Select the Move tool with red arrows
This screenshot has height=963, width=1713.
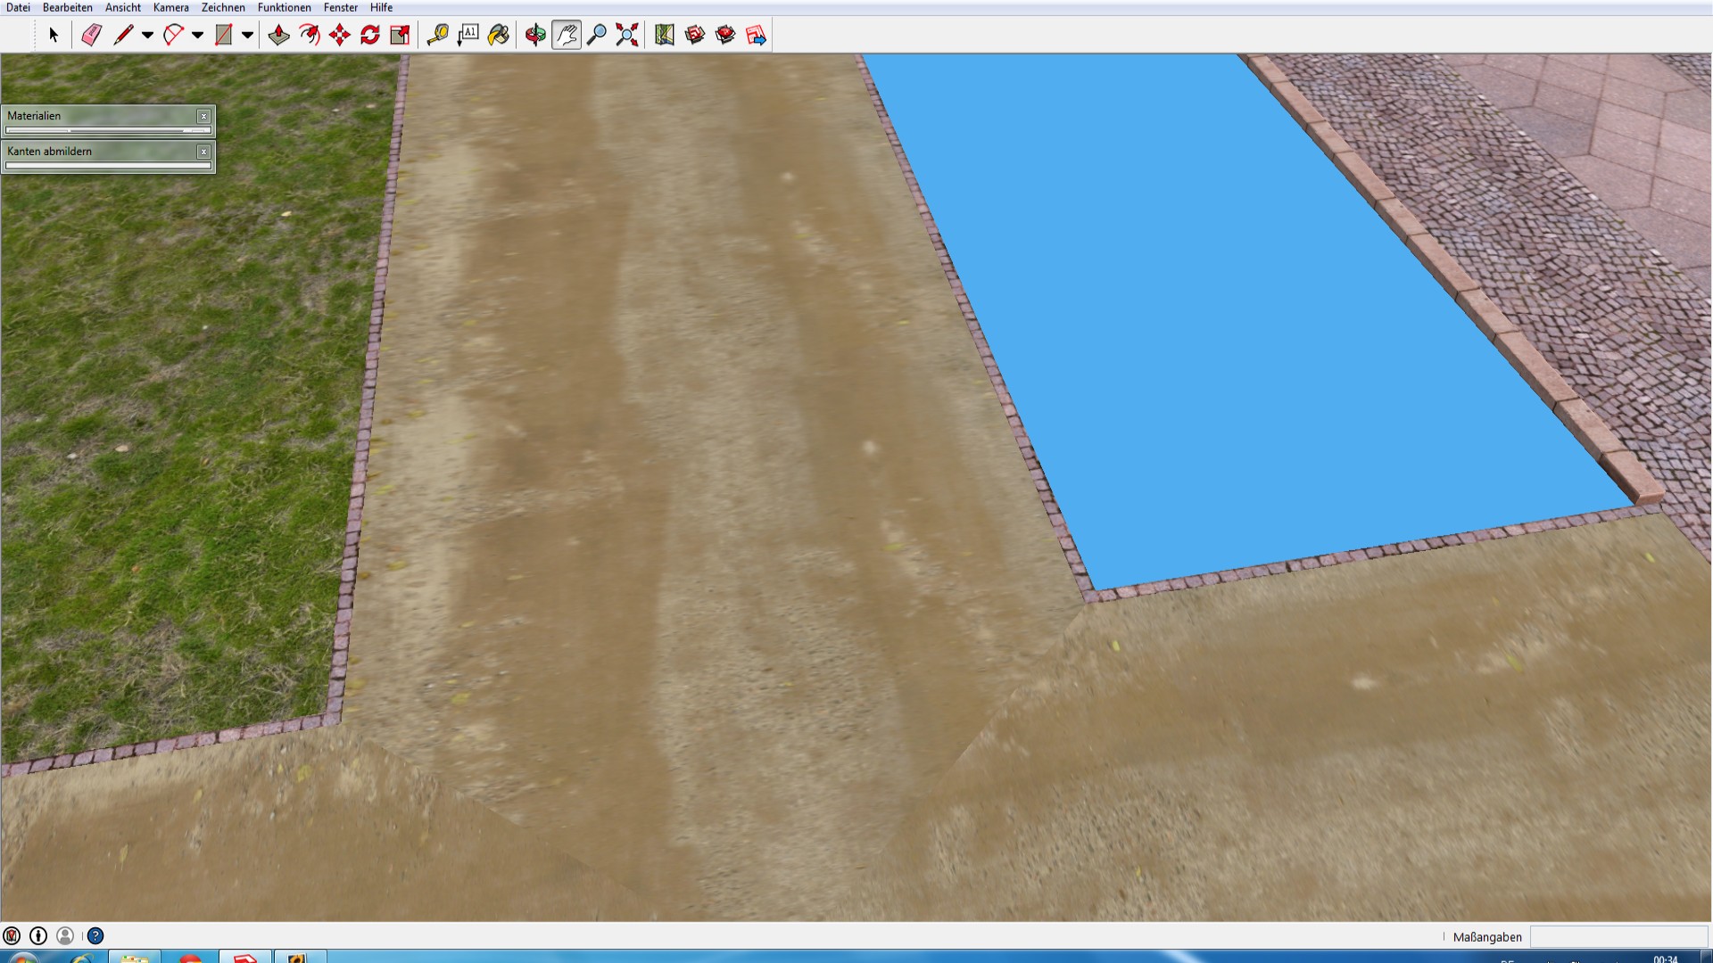[339, 35]
